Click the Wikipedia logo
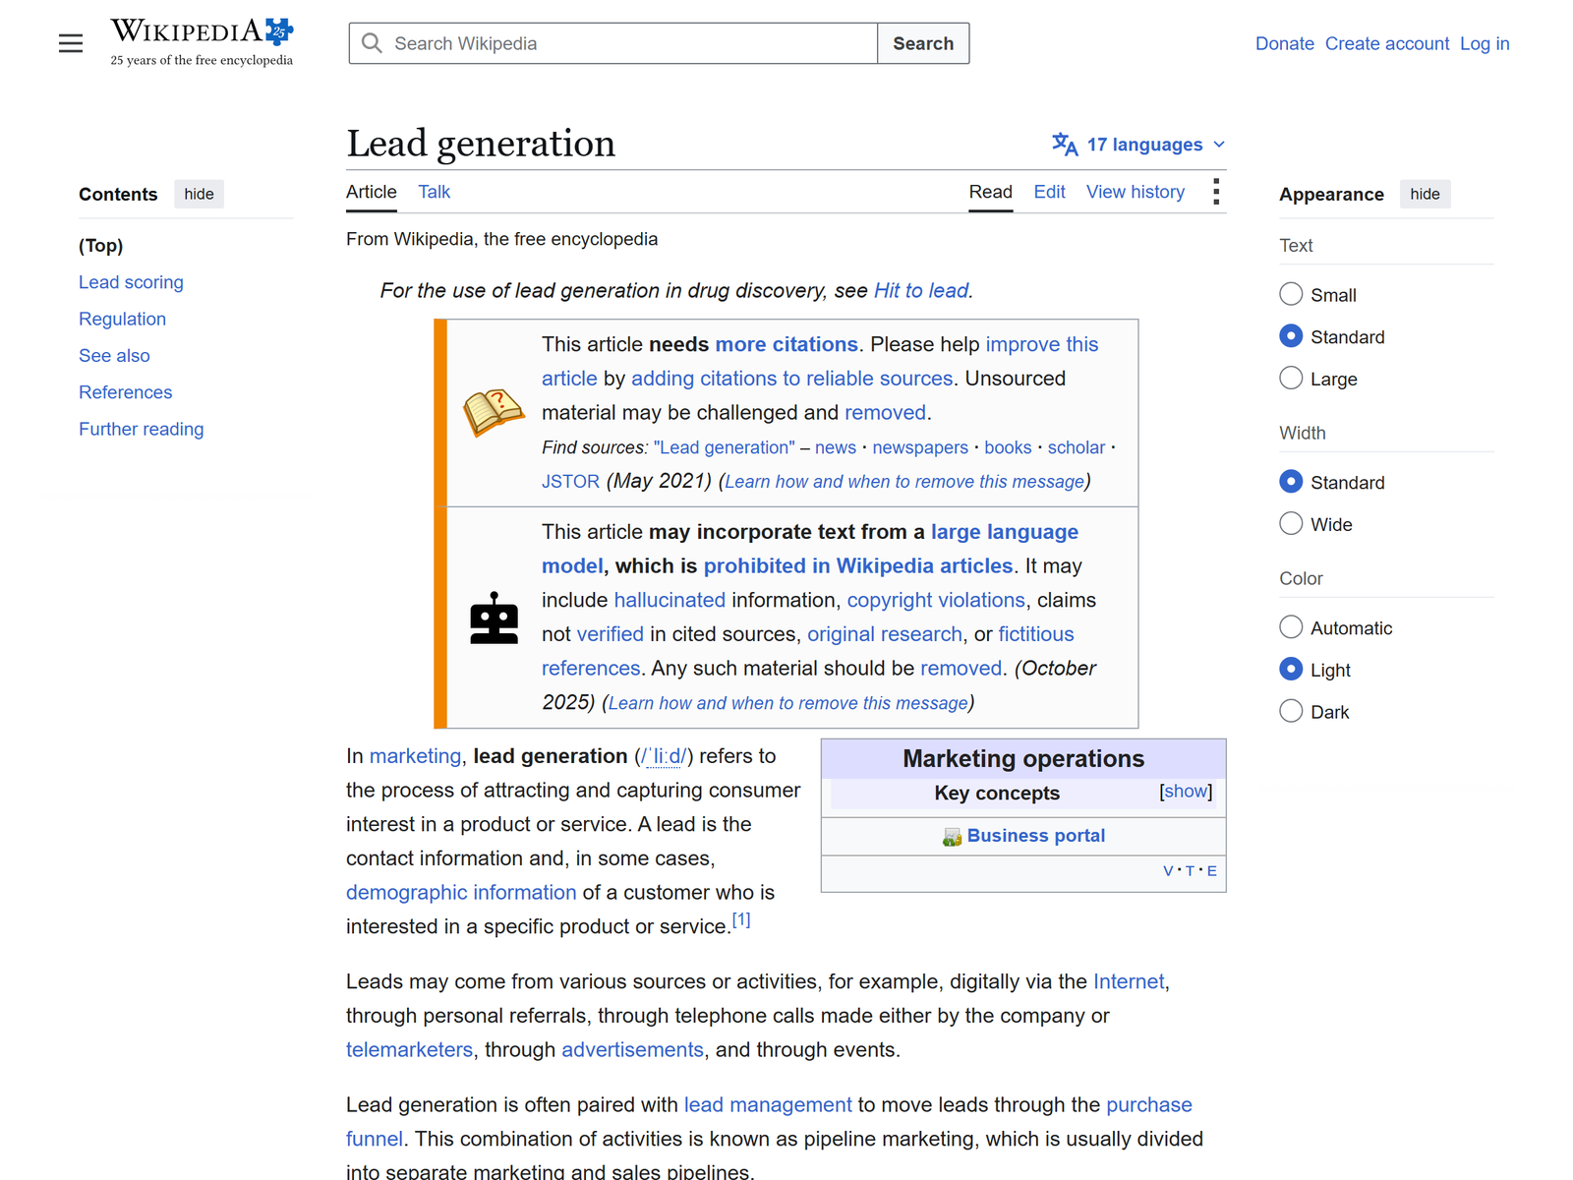 pyautogui.click(x=202, y=42)
